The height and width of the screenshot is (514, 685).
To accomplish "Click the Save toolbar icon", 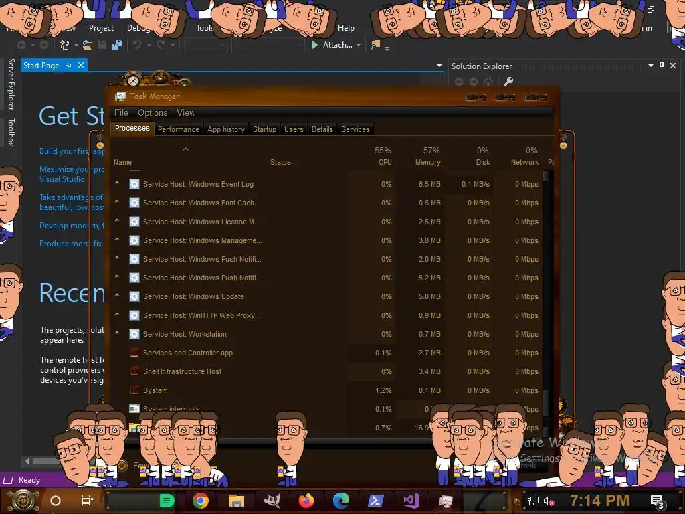I will point(102,45).
